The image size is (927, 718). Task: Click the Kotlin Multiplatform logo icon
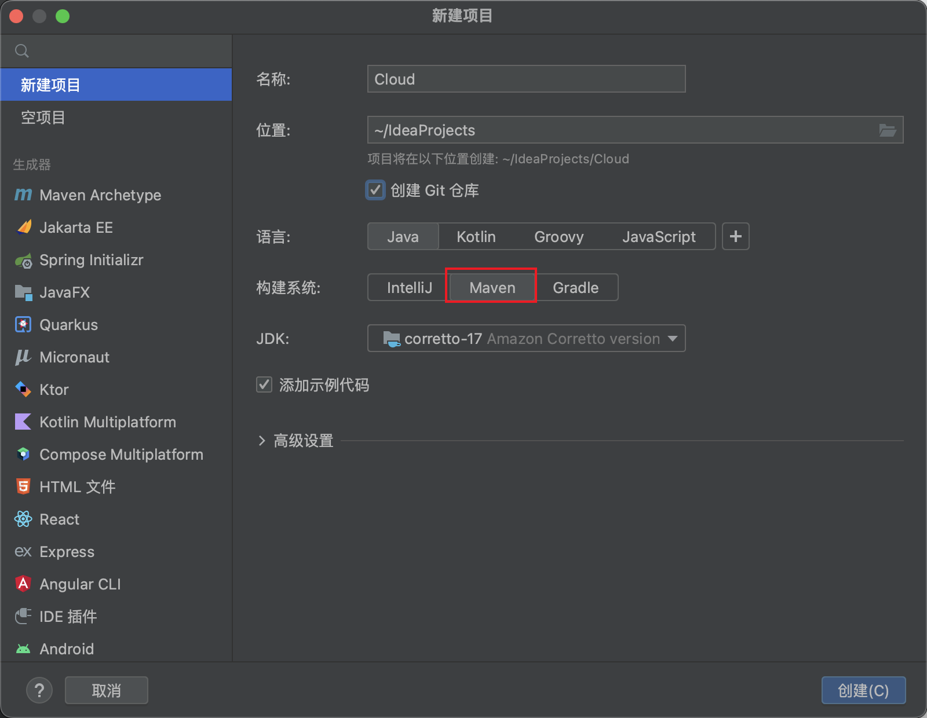23,422
